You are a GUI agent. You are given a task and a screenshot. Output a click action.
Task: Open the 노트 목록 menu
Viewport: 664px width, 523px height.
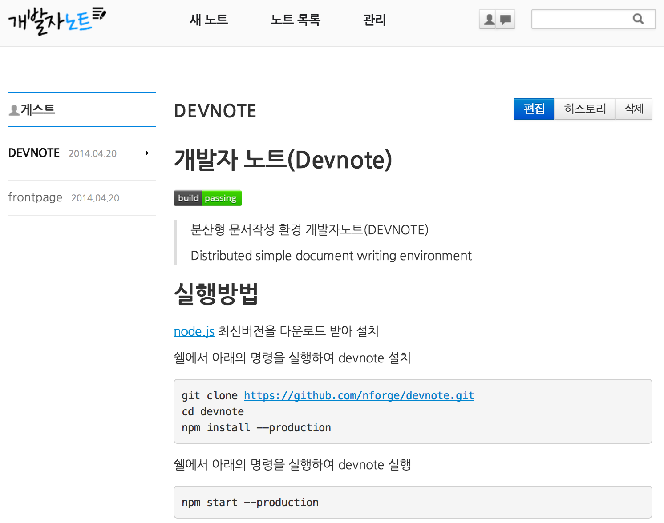point(295,20)
